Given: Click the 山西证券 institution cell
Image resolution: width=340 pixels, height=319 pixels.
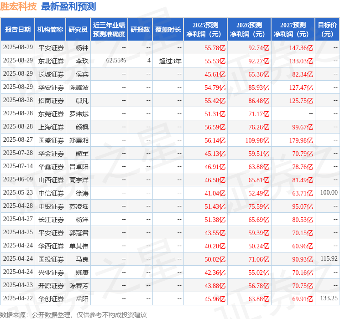Looking at the screenshot, I should coord(51,180).
